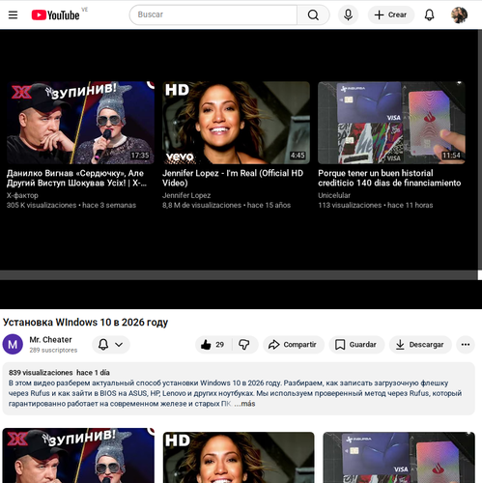Open recommended credit cards thumbnail below description

(x=399, y=458)
